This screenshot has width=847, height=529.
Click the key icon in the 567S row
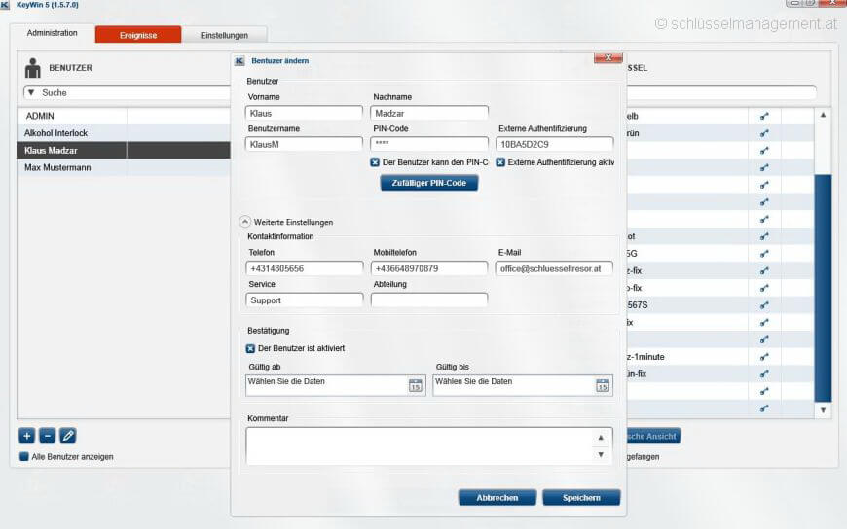click(764, 304)
